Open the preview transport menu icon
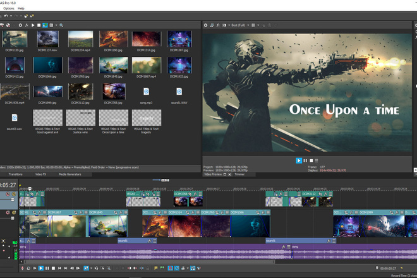The width and height of the screenshot is (417, 278). coord(317,160)
